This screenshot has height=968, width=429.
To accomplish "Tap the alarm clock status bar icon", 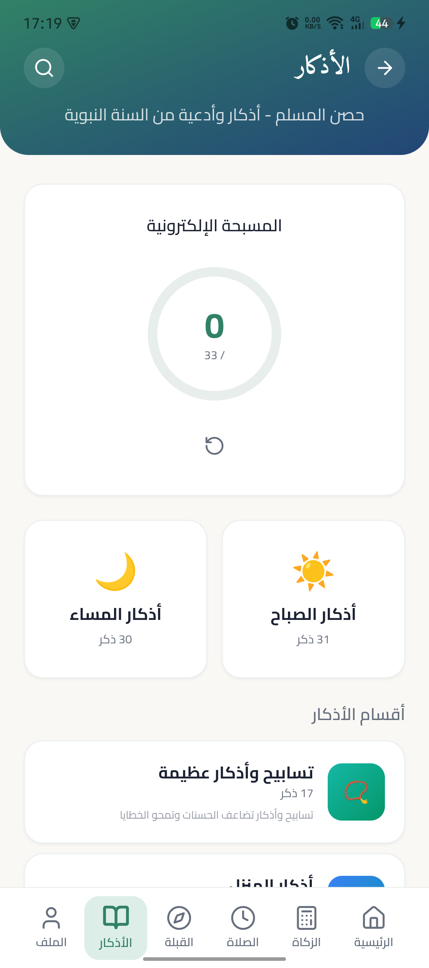I will pyautogui.click(x=292, y=23).
